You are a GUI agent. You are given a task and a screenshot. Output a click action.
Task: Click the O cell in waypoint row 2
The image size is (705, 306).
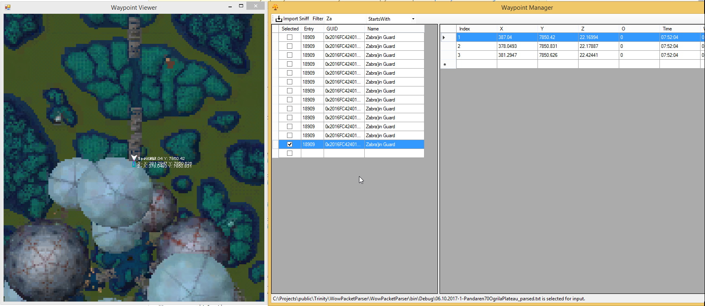(639, 46)
